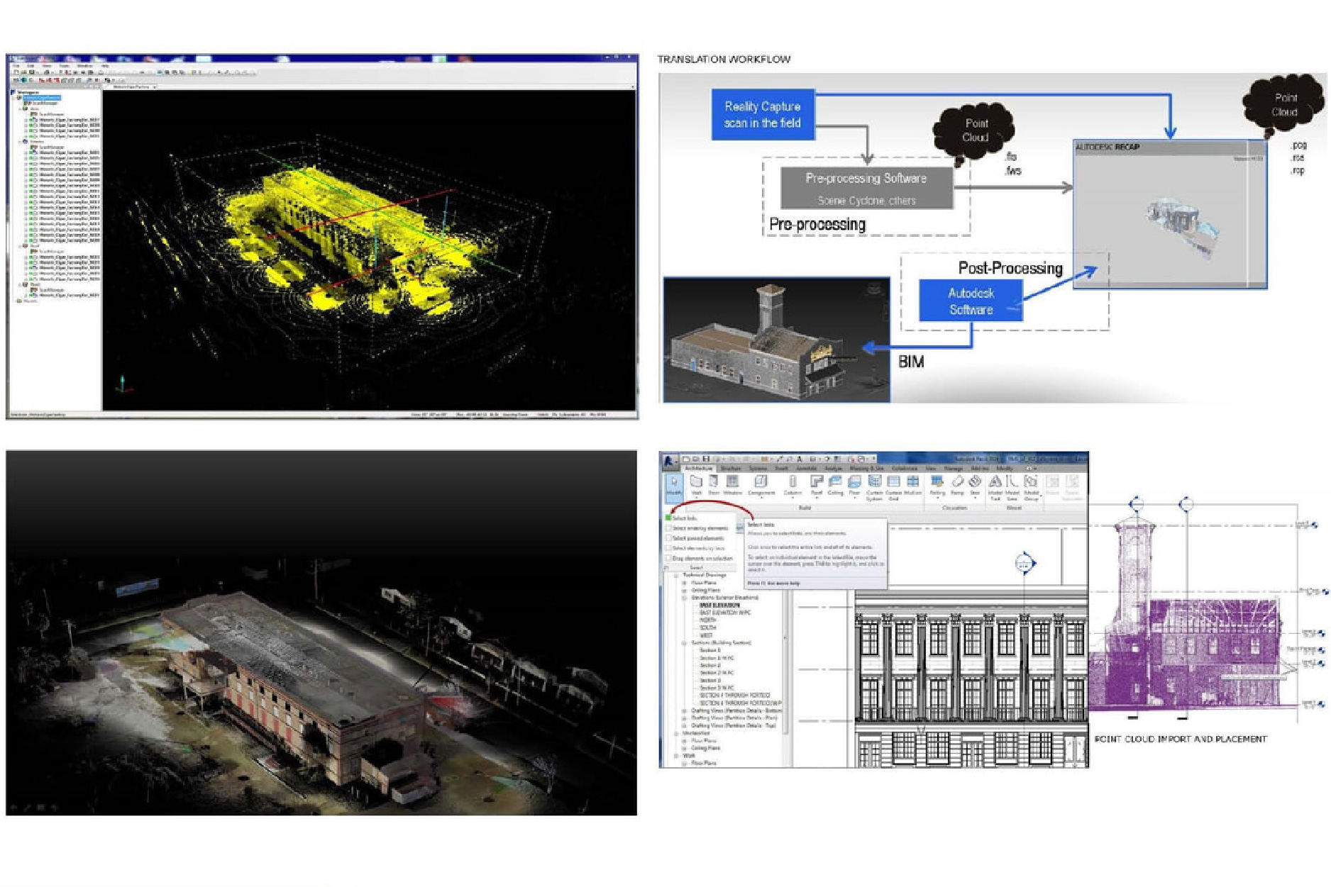
Task: Switch to the Annotate ribbon tab
Action: tap(807, 469)
